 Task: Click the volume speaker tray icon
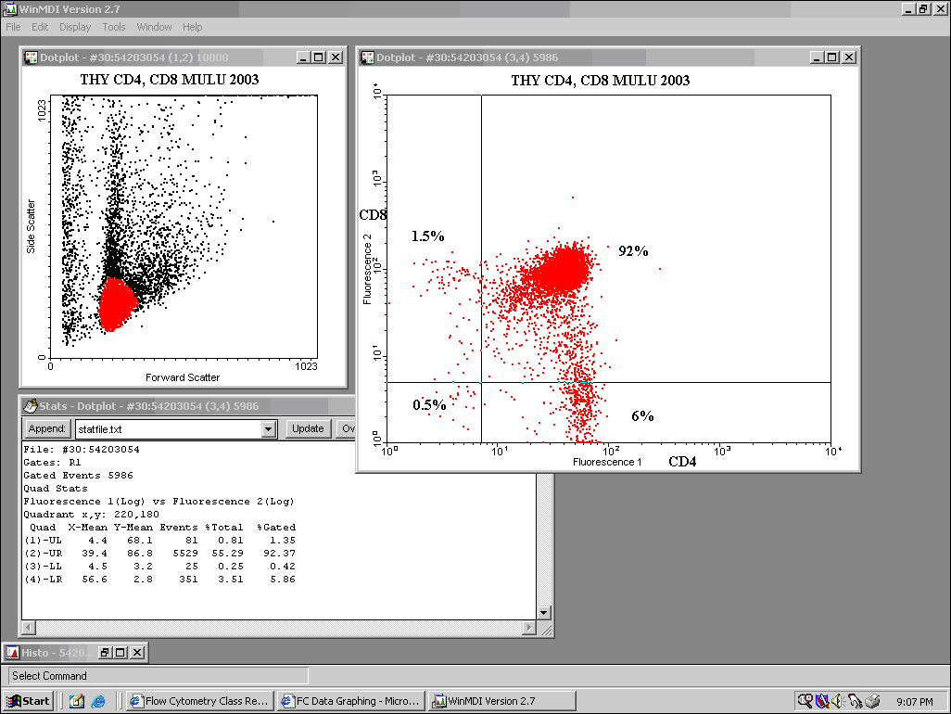click(837, 701)
